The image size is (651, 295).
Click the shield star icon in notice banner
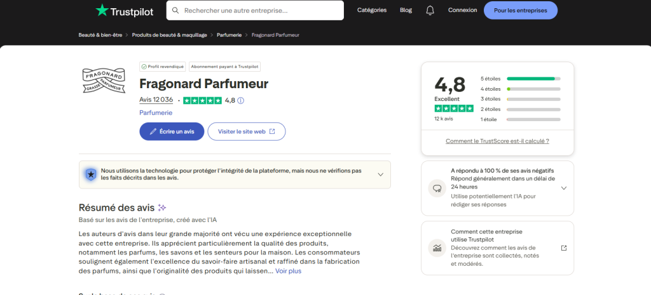point(91,174)
